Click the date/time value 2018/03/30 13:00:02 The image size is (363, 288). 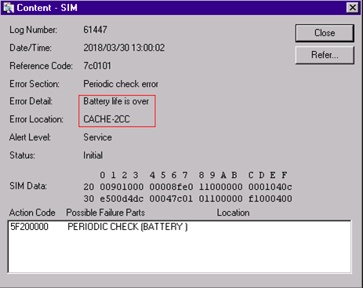coord(124,48)
